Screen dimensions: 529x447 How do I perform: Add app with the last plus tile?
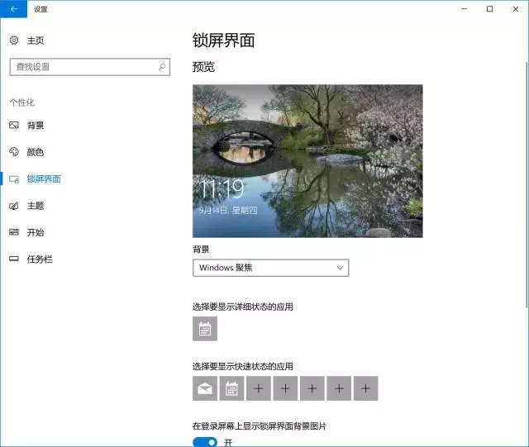click(x=365, y=388)
